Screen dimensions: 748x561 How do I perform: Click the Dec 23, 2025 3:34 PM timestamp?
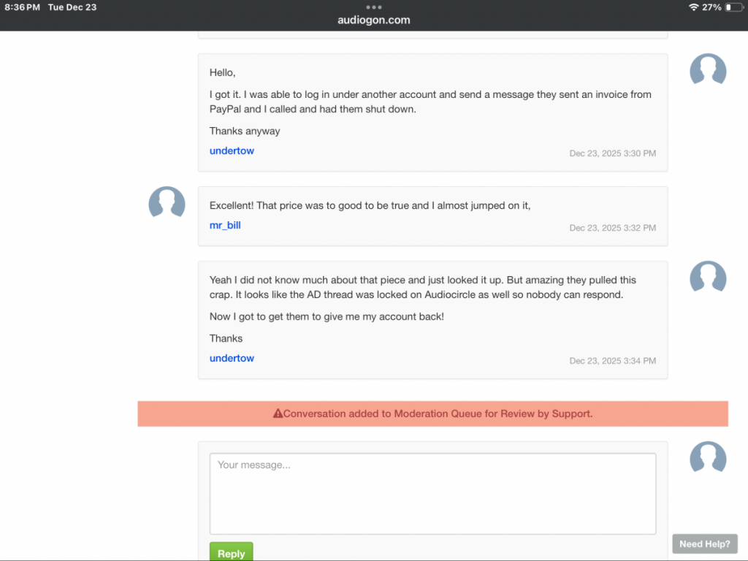point(612,361)
